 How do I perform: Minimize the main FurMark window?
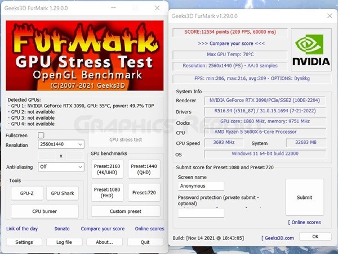pyautogui.click(x=114, y=8)
